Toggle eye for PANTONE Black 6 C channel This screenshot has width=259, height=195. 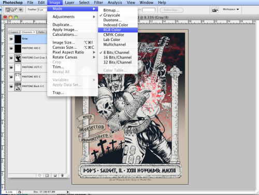tap(11, 87)
